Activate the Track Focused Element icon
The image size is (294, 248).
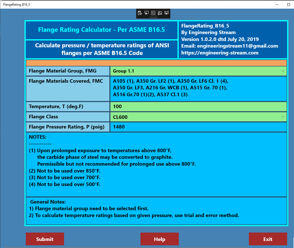166,14
